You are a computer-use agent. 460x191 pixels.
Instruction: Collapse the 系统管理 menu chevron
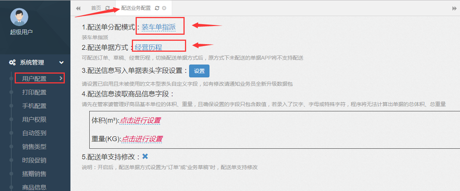coord(61,63)
